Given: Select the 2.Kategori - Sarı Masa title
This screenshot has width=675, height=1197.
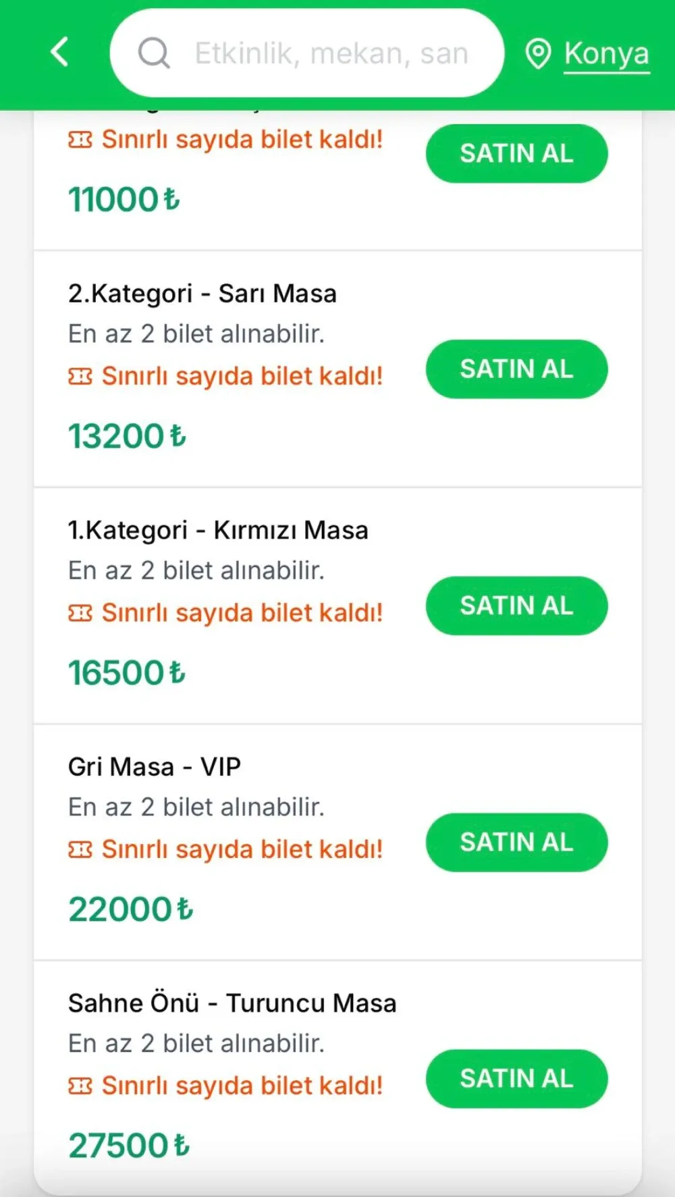Looking at the screenshot, I should click(x=202, y=294).
